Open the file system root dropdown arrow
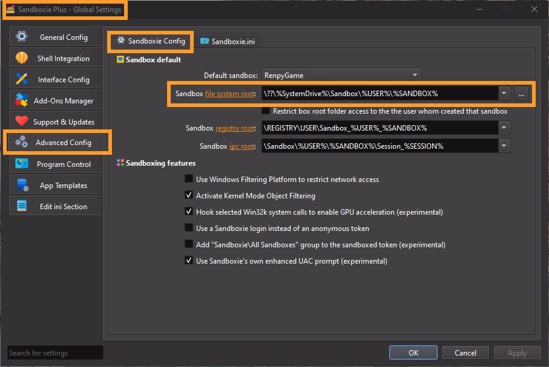Screen dimensions: 549x367 pos(504,94)
